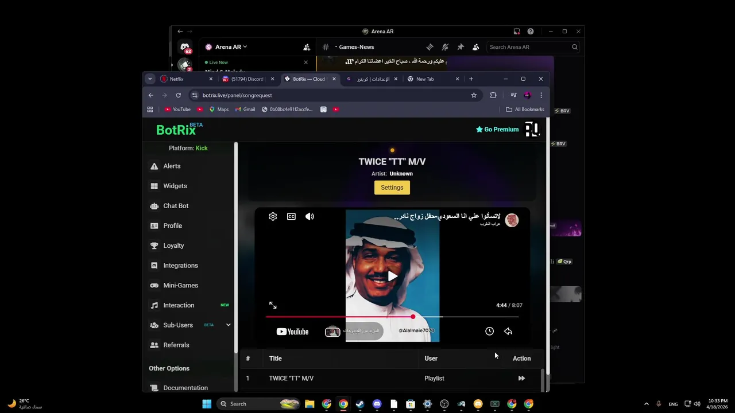Open a new browser tab
The image size is (735, 413).
tap(471, 79)
